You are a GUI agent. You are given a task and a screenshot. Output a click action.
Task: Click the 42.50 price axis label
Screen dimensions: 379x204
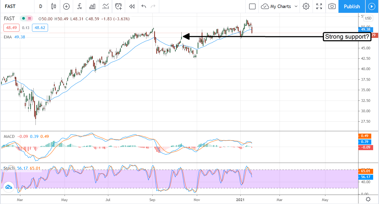[x=366, y=58]
